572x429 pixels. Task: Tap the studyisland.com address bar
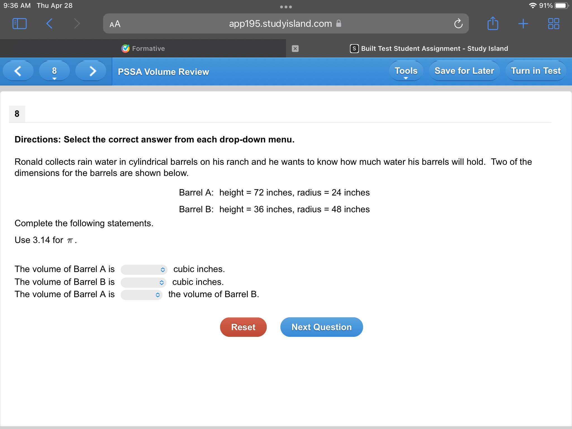[x=280, y=24]
